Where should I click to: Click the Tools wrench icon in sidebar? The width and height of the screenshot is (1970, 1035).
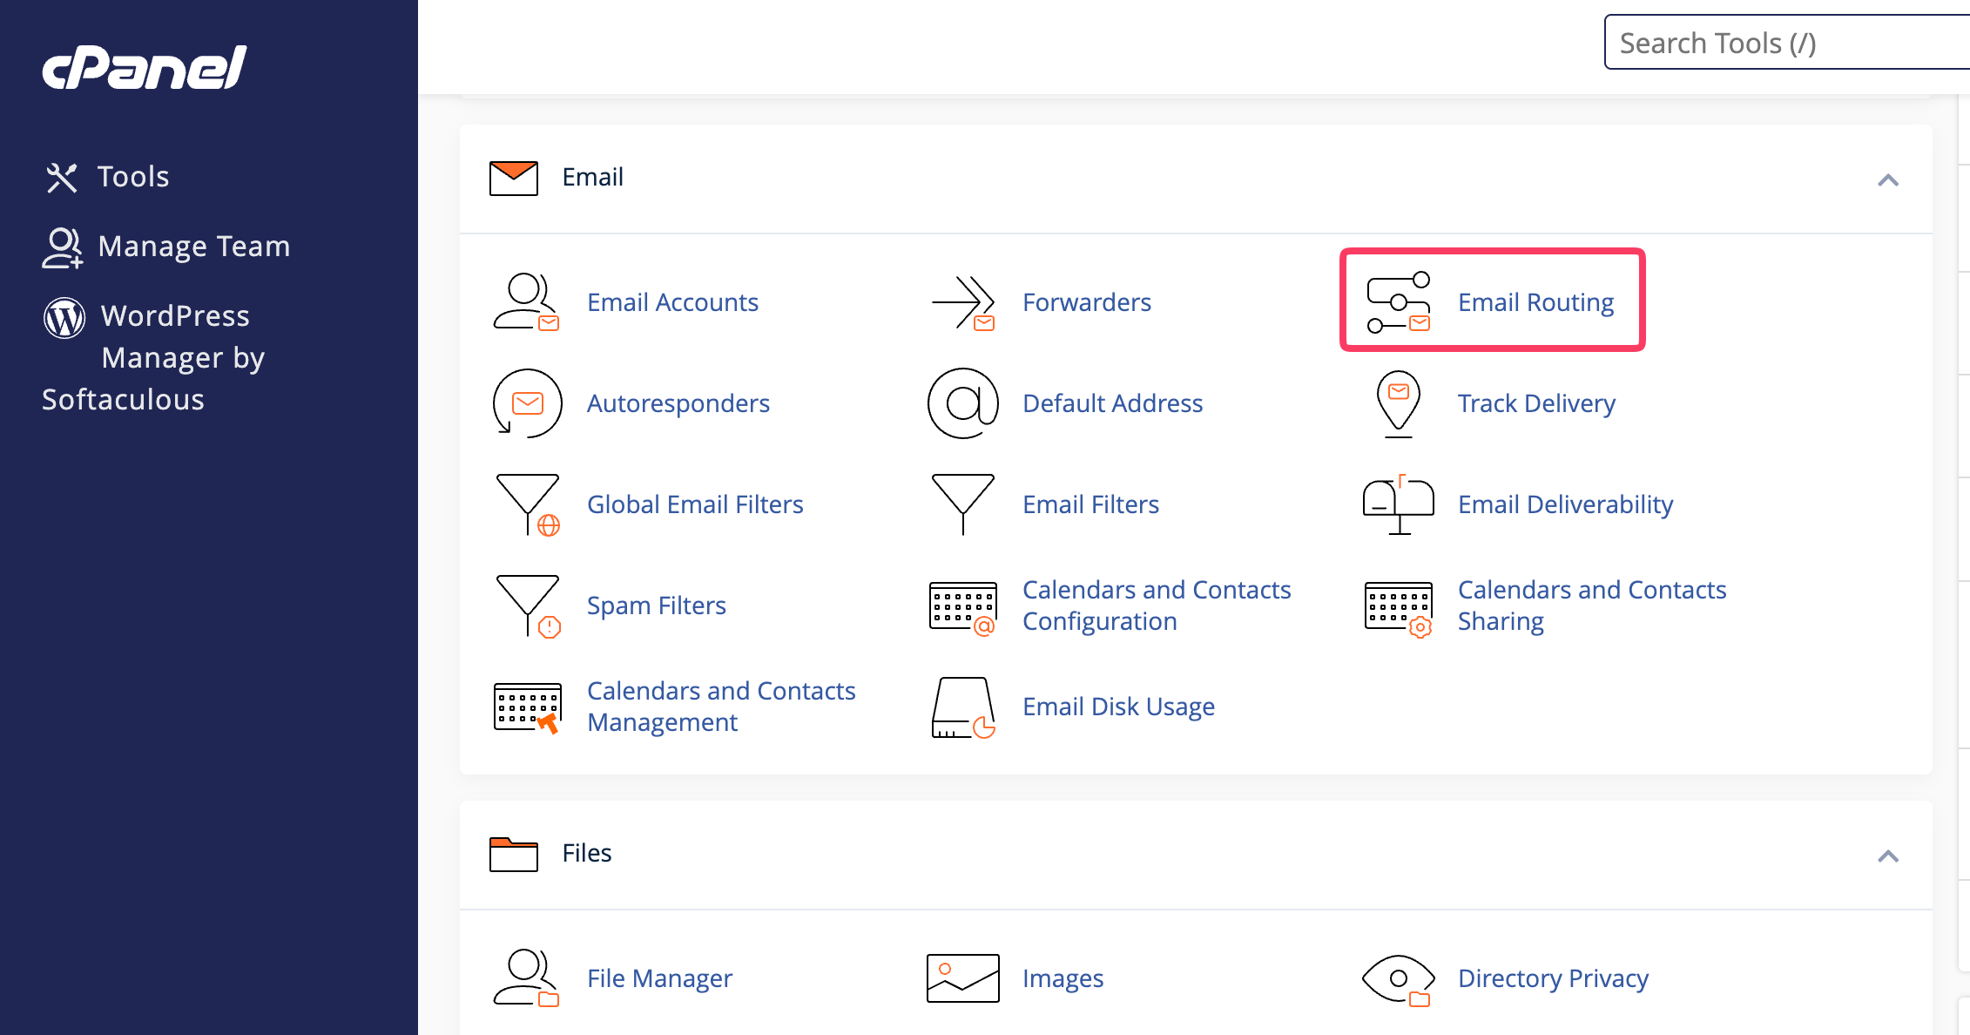coord(62,177)
